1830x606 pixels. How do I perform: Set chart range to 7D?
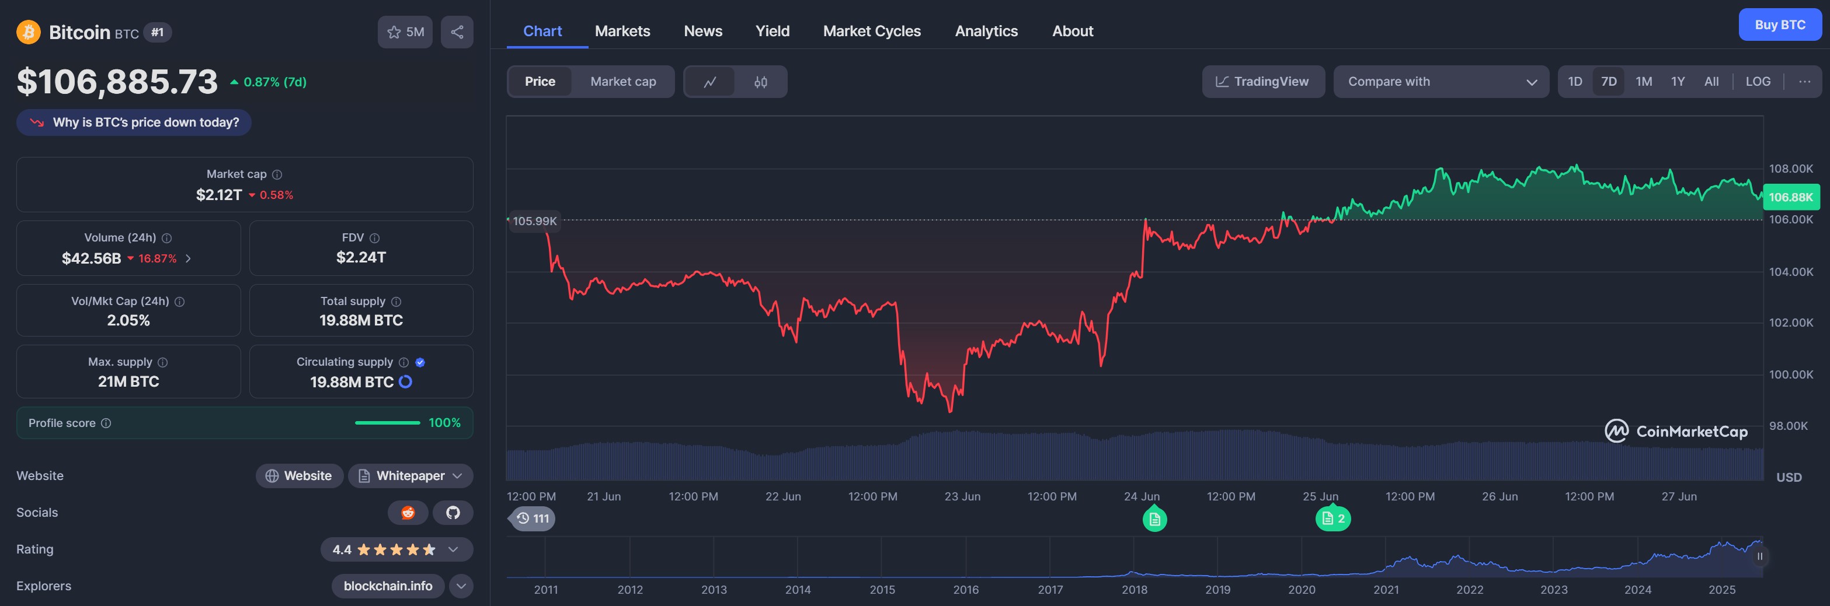pyautogui.click(x=1608, y=82)
